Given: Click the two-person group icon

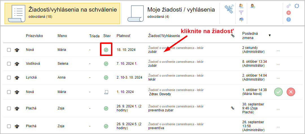Looking at the screenshot, I should pyautogui.click(x=241, y=6).
